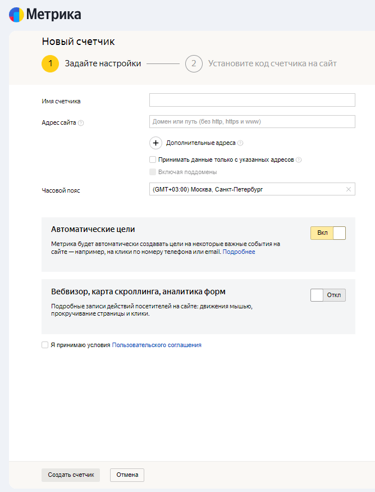Screen dimensions: 375x492
Task: Click the Имя счетчика label
Action: pyautogui.click(x=61, y=101)
